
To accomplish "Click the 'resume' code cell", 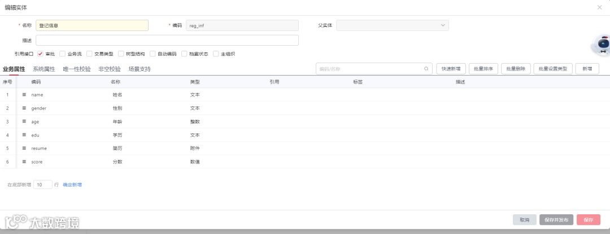I will [x=39, y=148].
